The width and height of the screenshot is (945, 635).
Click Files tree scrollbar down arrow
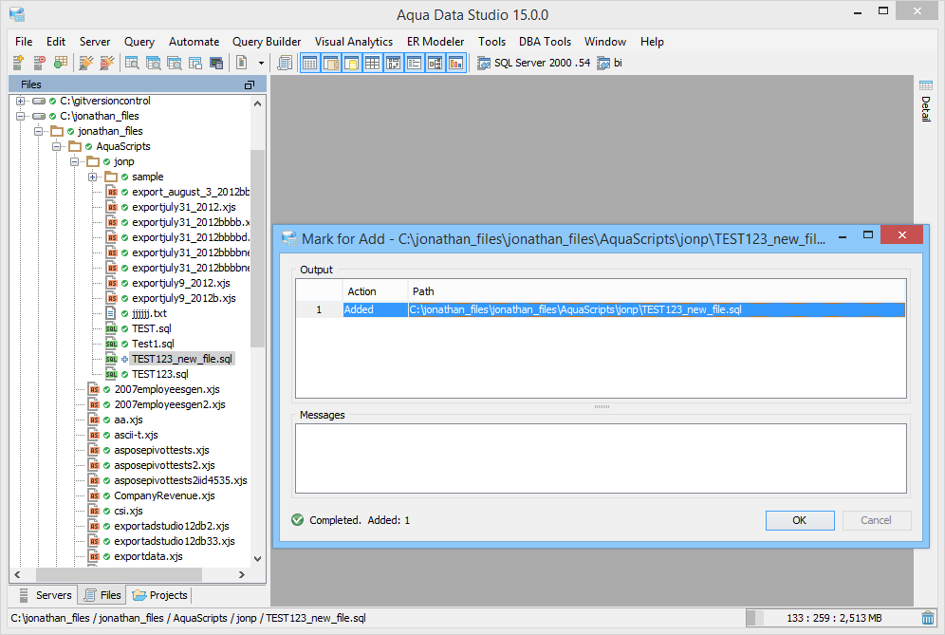[258, 558]
